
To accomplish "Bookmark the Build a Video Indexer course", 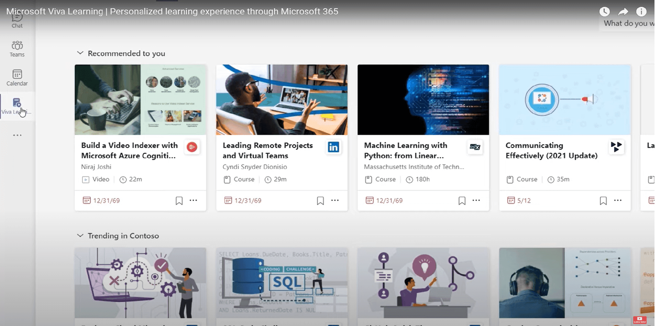I will pos(179,200).
